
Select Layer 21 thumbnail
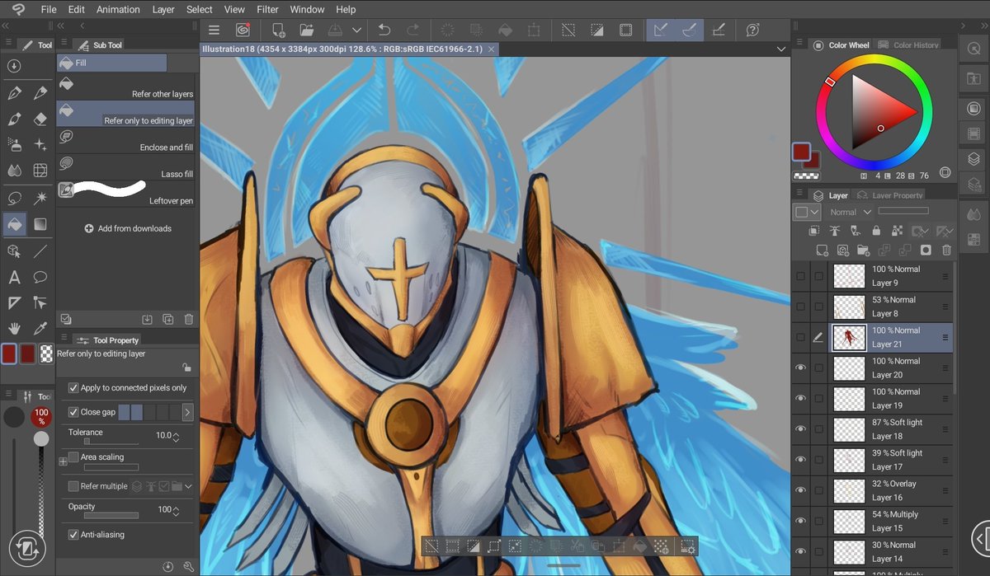point(849,337)
